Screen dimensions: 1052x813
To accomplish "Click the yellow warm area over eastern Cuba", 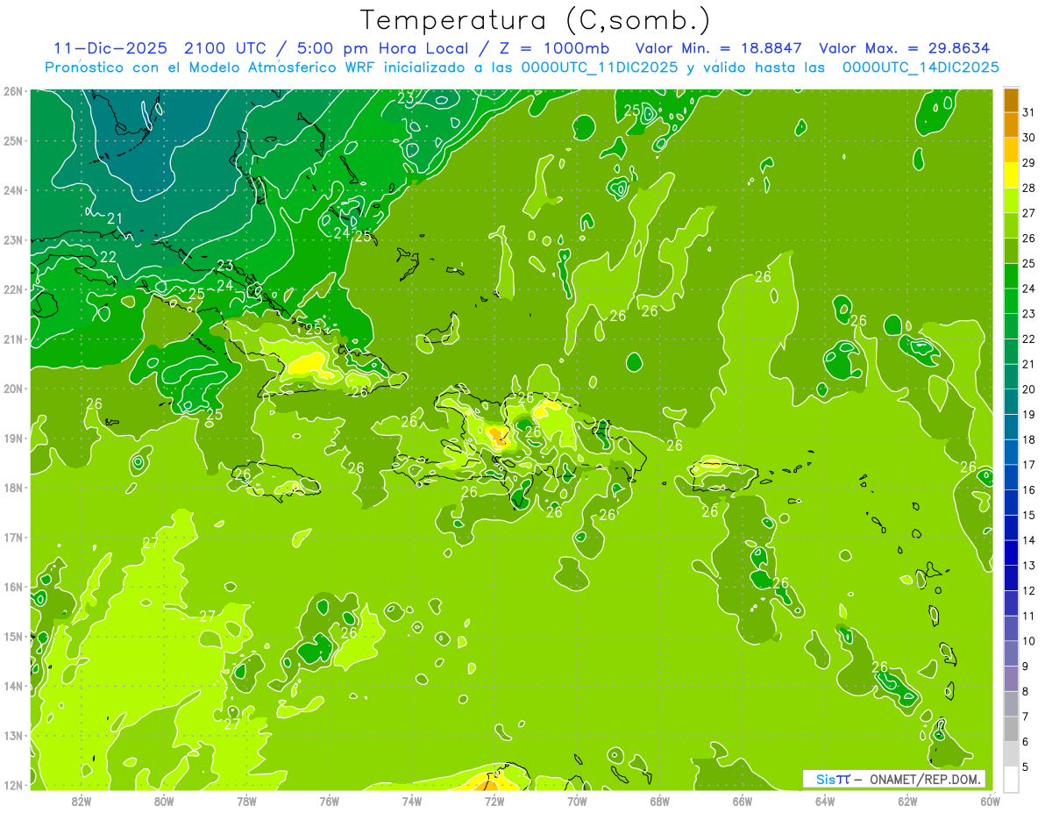I will click(x=309, y=362).
